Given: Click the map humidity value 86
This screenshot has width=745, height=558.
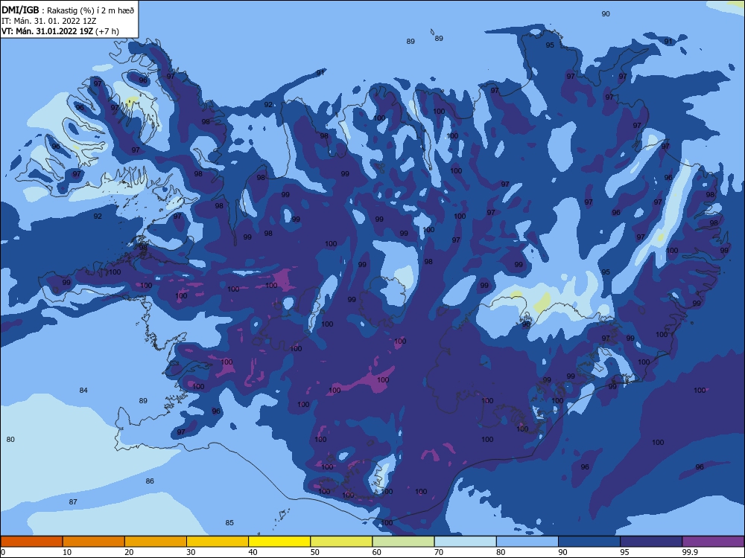Looking at the screenshot, I should click(x=150, y=481).
